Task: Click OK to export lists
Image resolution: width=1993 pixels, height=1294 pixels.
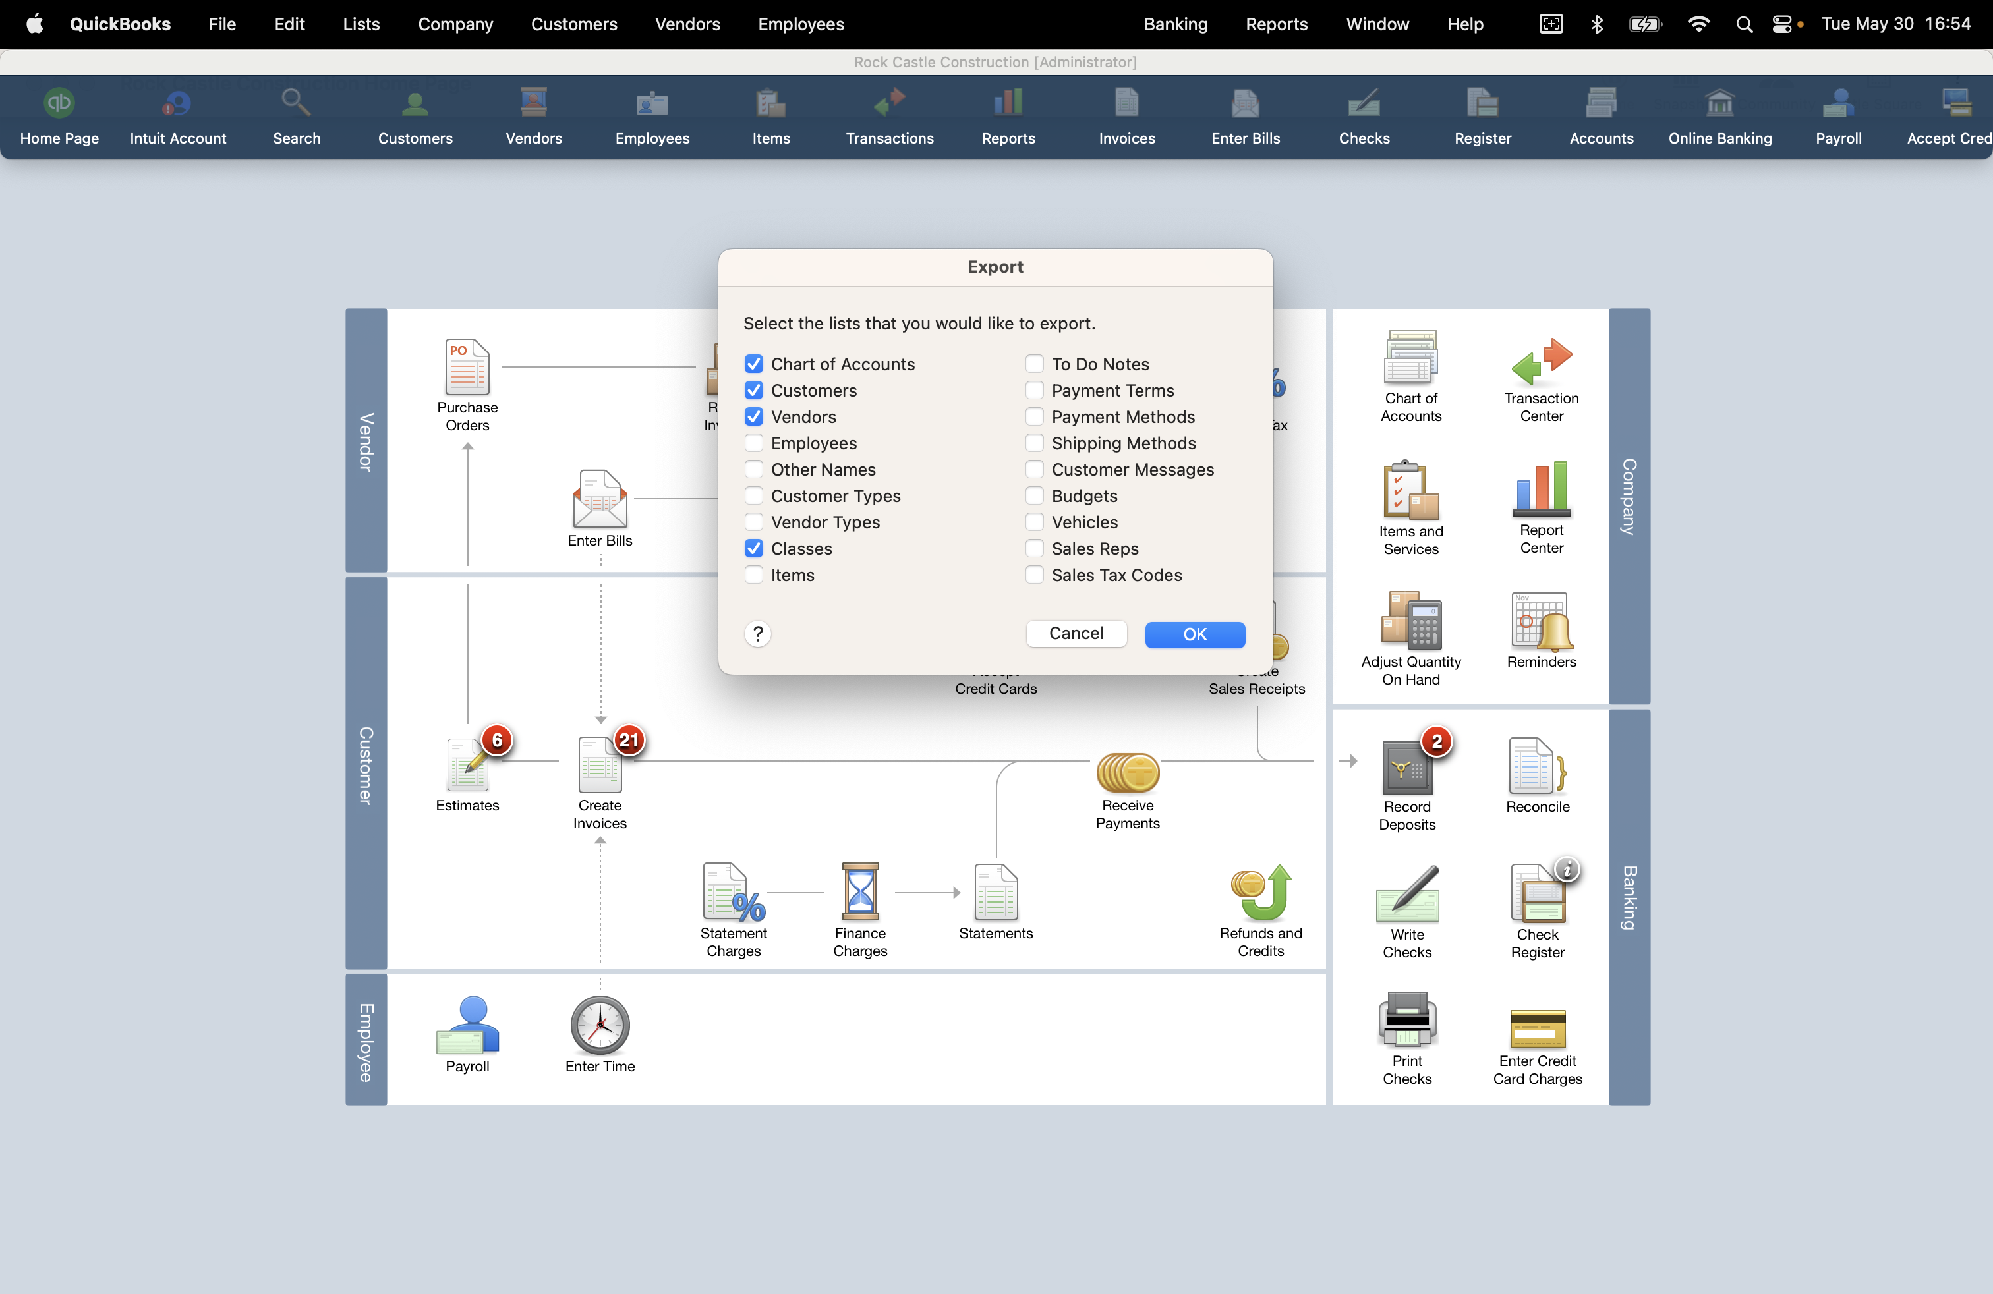Action: click(1195, 634)
